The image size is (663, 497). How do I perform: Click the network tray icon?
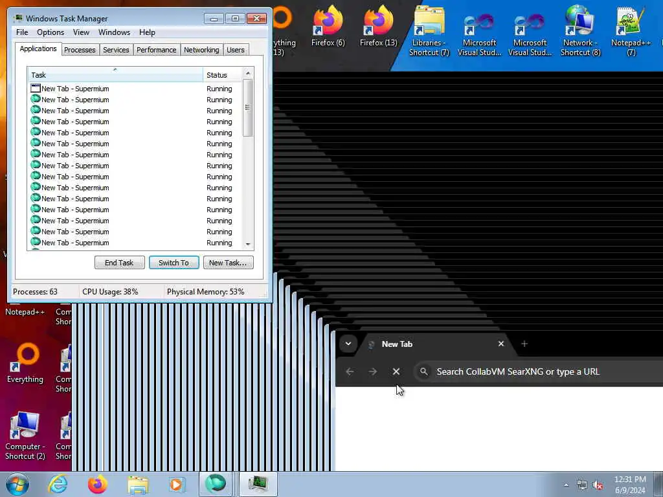pos(582,485)
